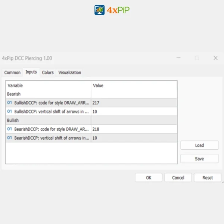Maximize the DCC Piercing dialog window
Screen dimensions: 224x224
(x=197, y=58)
